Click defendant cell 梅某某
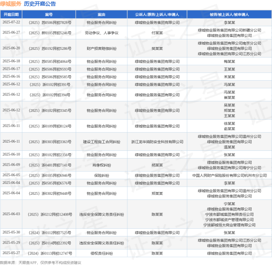 click(229, 61)
